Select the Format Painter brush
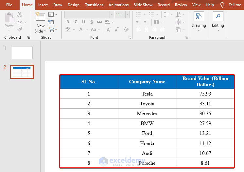The height and width of the screenshot is (172, 244). click(20, 30)
